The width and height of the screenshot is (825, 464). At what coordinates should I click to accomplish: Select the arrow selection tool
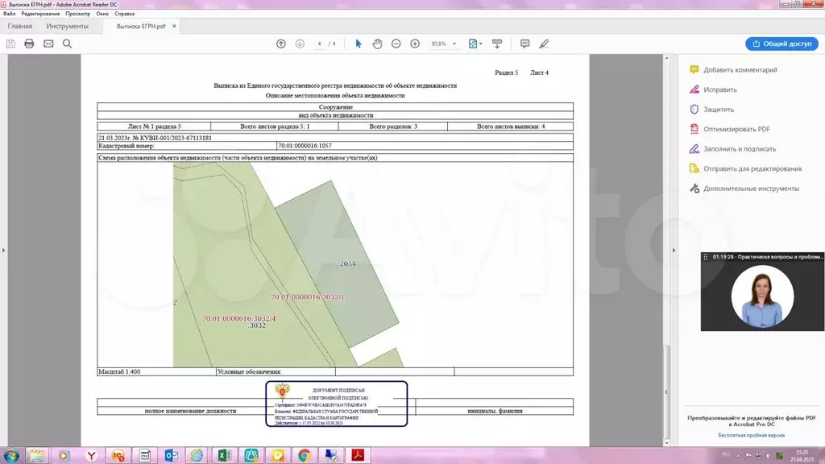click(x=359, y=43)
